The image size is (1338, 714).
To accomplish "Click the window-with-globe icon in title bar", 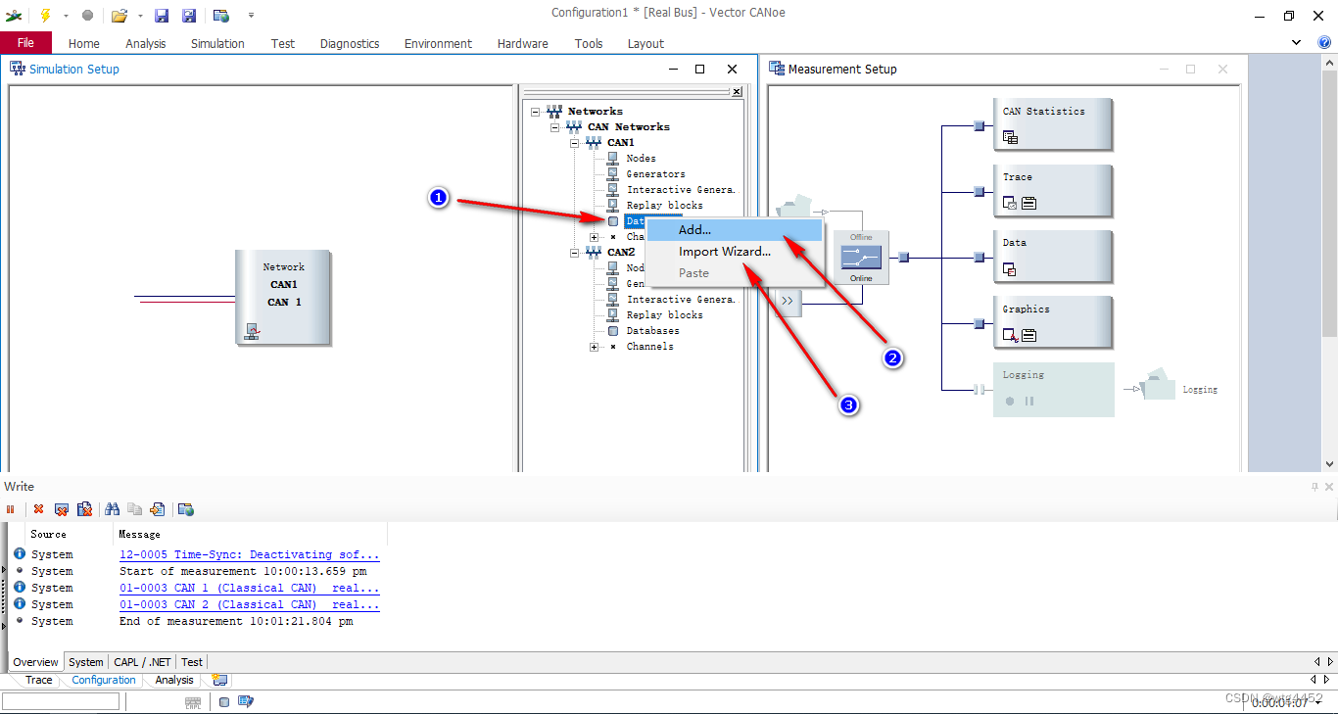I will pos(221,15).
